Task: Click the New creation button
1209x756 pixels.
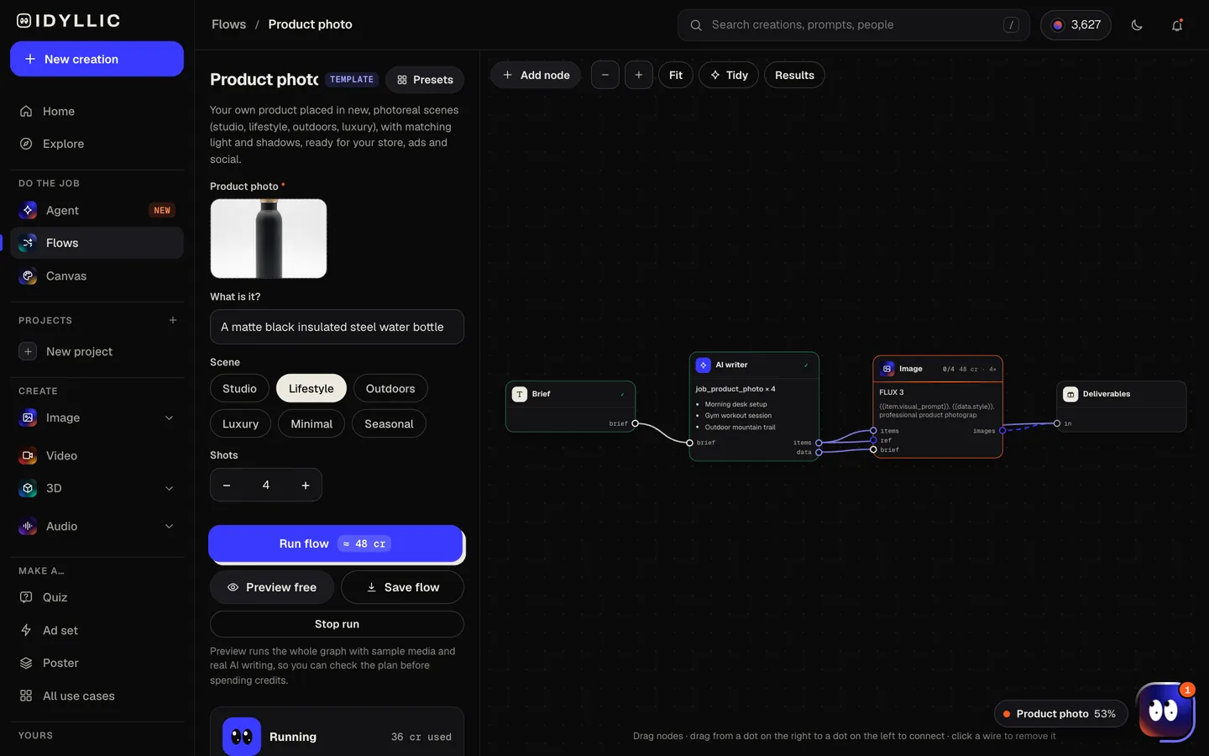Action: pyautogui.click(x=97, y=59)
